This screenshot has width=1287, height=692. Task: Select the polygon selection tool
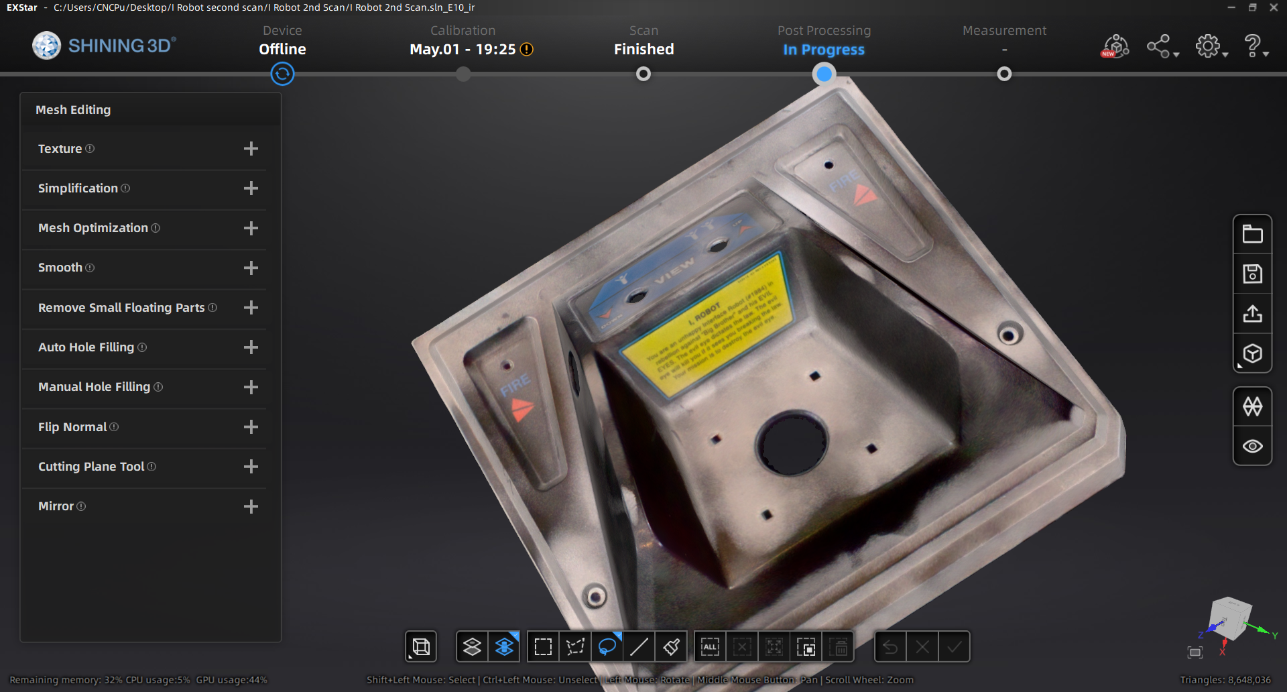[x=575, y=646]
